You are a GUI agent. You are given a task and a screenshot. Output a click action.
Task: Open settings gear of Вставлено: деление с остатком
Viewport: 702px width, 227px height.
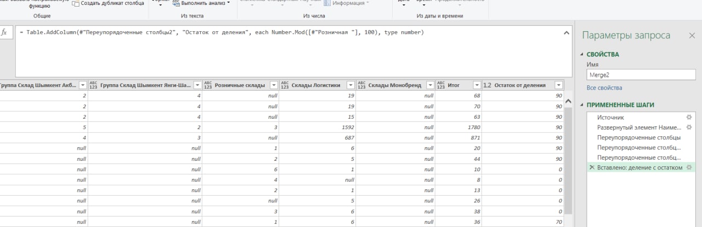click(689, 167)
